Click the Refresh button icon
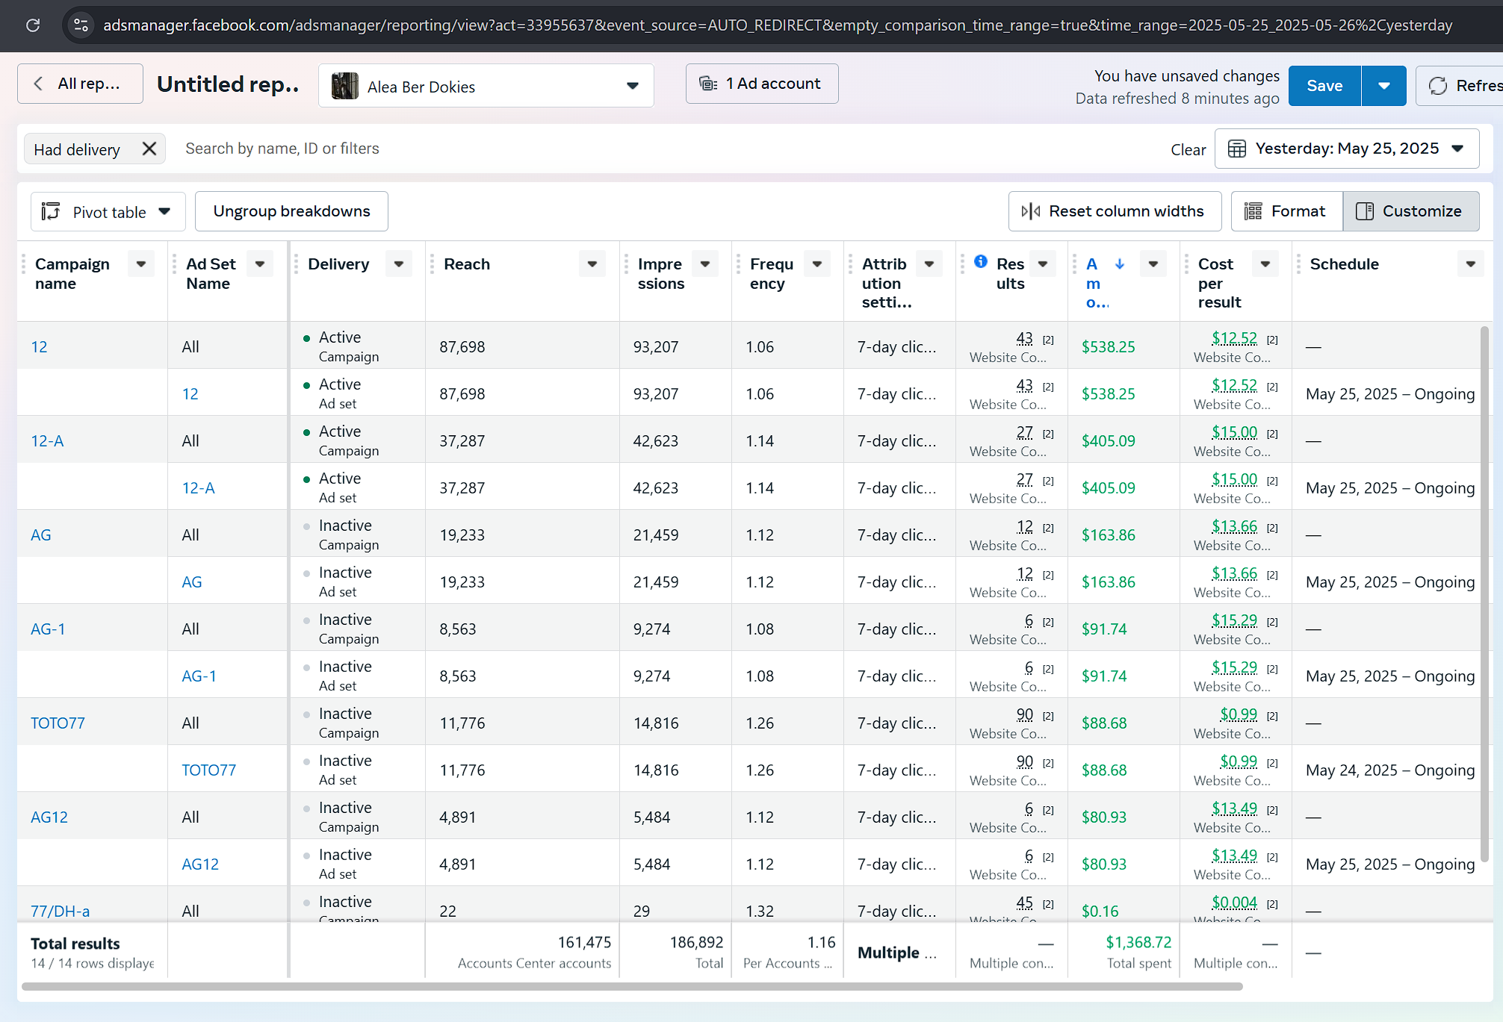This screenshot has height=1022, width=1503. [1438, 86]
